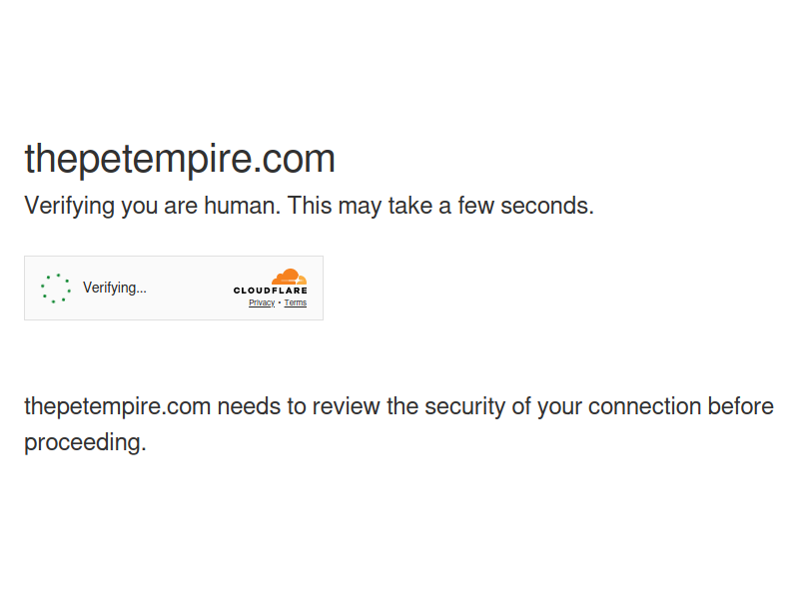Open the Privacy link
This screenshot has width=799, height=599.
[262, 302]
